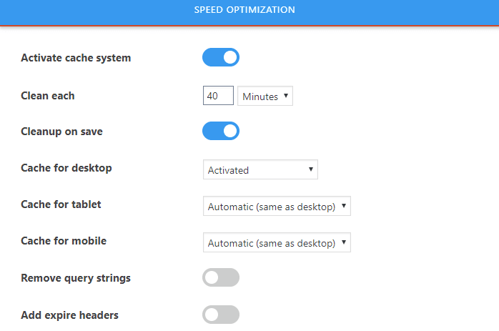Image resolution: width=499 pixels, height=331 pixels.
Task: Turn on the Add expire headers switch
Action: pos(220,315)
